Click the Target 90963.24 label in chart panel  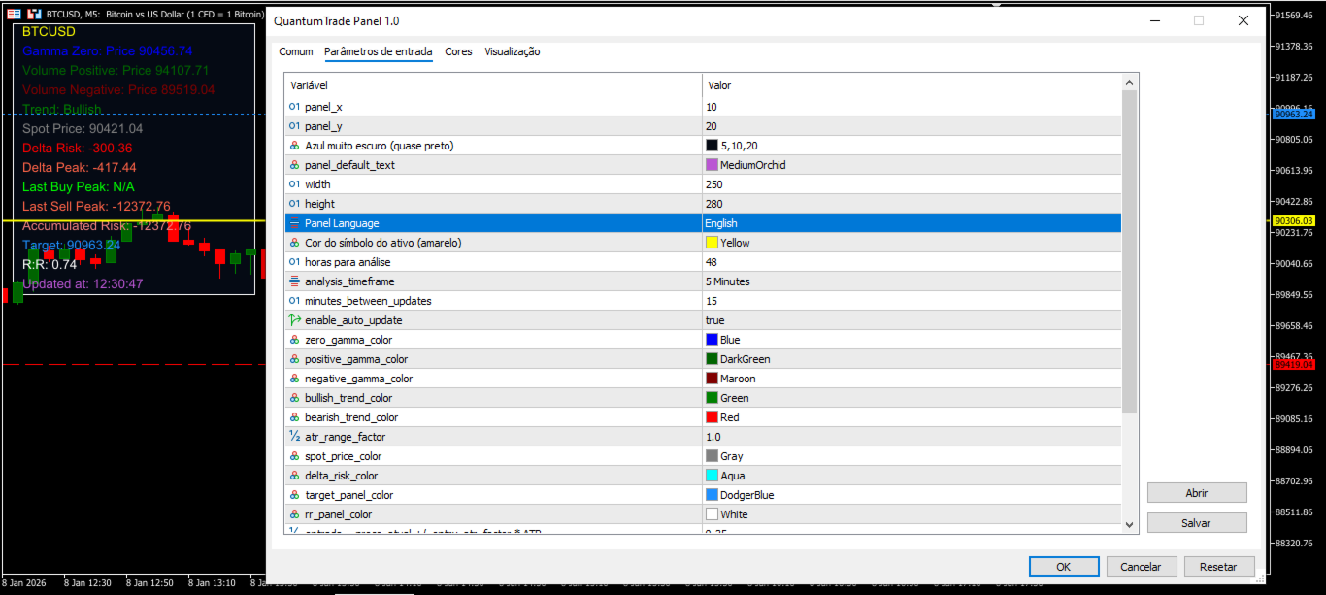tap(72, 245)
